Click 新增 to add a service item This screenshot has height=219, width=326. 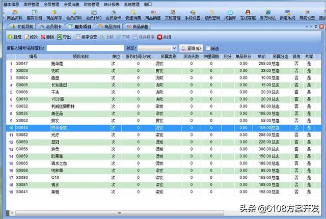pyautogui.click(x=15, y=37)
